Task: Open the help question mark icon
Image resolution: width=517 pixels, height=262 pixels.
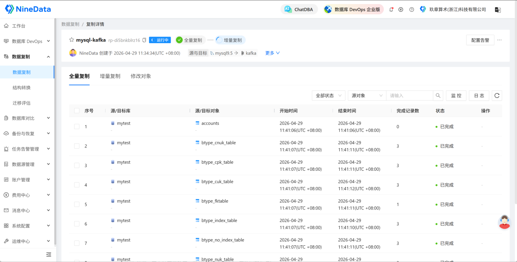Action: [411, 9]
